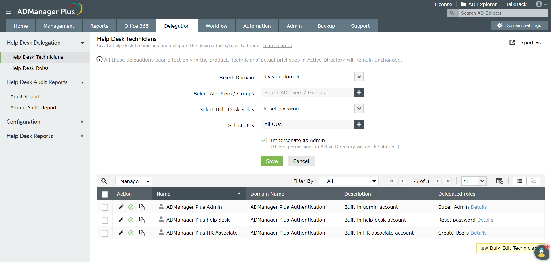Open Details for Create Users role

tap(478, 233)
